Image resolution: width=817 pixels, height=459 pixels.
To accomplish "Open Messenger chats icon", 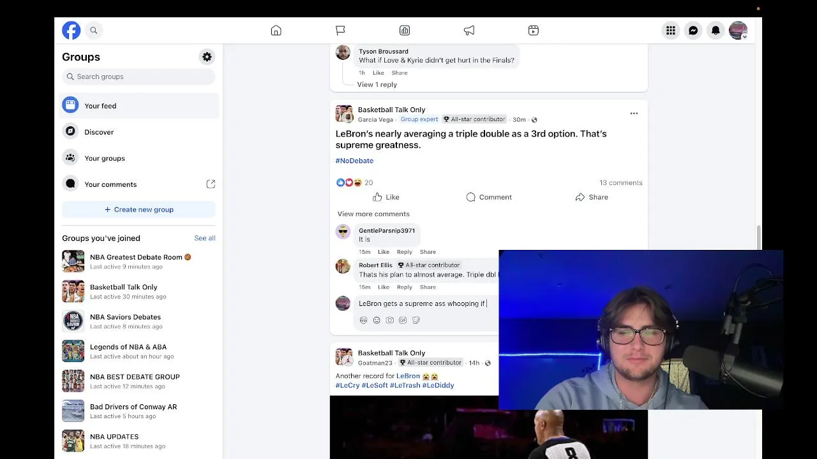I will 693,31.
